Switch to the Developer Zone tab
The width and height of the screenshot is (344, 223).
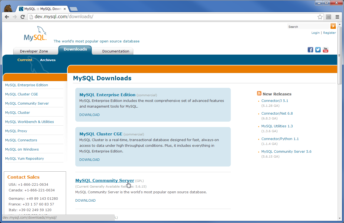pyautogui.click(x=34, y=51)
